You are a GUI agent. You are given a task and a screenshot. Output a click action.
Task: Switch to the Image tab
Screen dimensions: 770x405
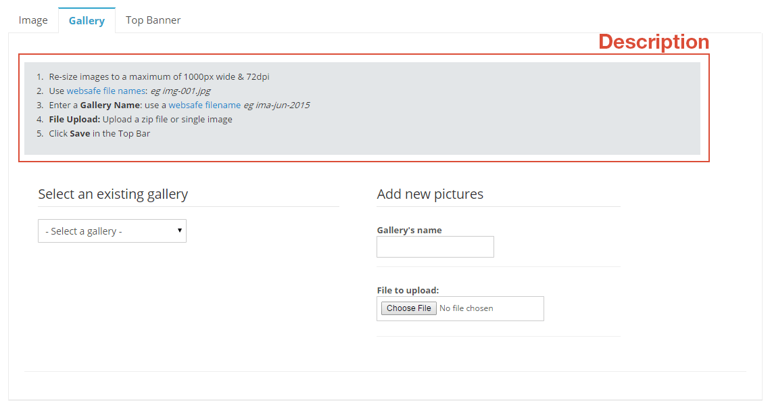(33, 20)
